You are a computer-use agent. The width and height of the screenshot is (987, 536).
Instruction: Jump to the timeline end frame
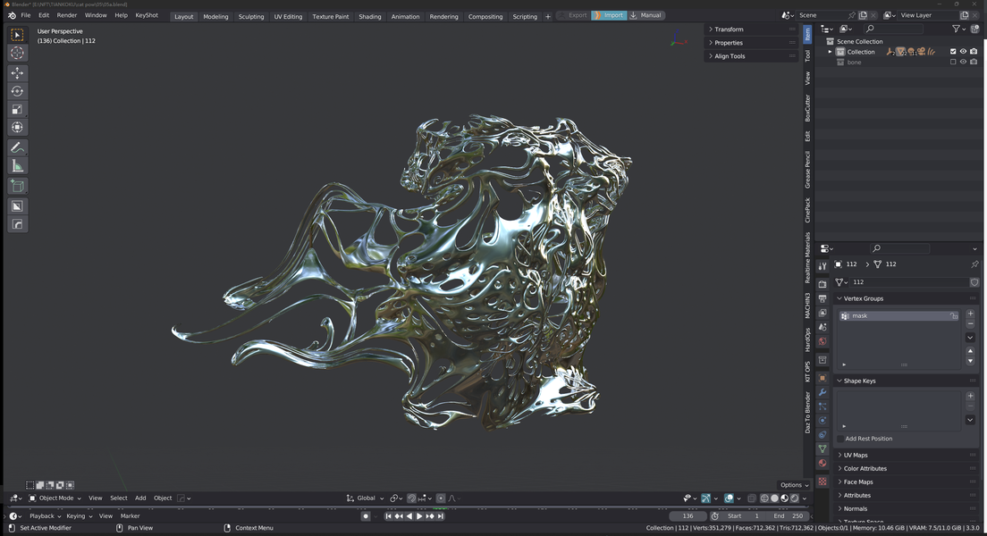tap(441, 515)
